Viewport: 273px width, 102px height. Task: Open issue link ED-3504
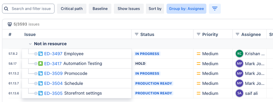[54, 84]
